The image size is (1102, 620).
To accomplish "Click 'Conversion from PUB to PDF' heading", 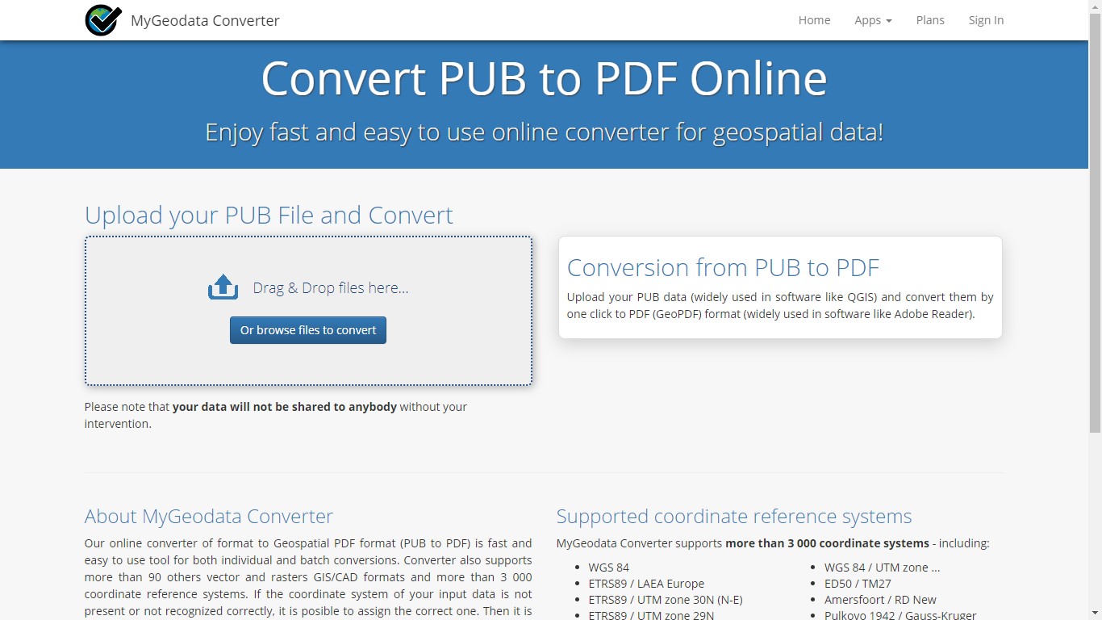I will pos(723,267).
